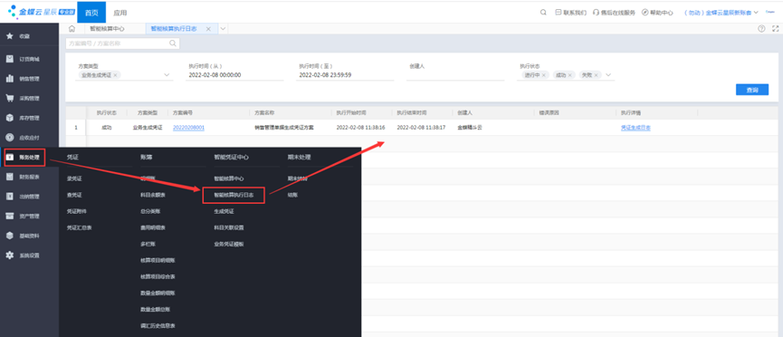This screenshot has height=337, width=783.
Task: Open 调汇历史信息表 menu item
Action: pos(158,325)
